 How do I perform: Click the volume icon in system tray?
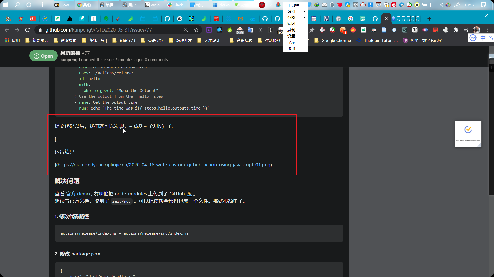(440, 5)
